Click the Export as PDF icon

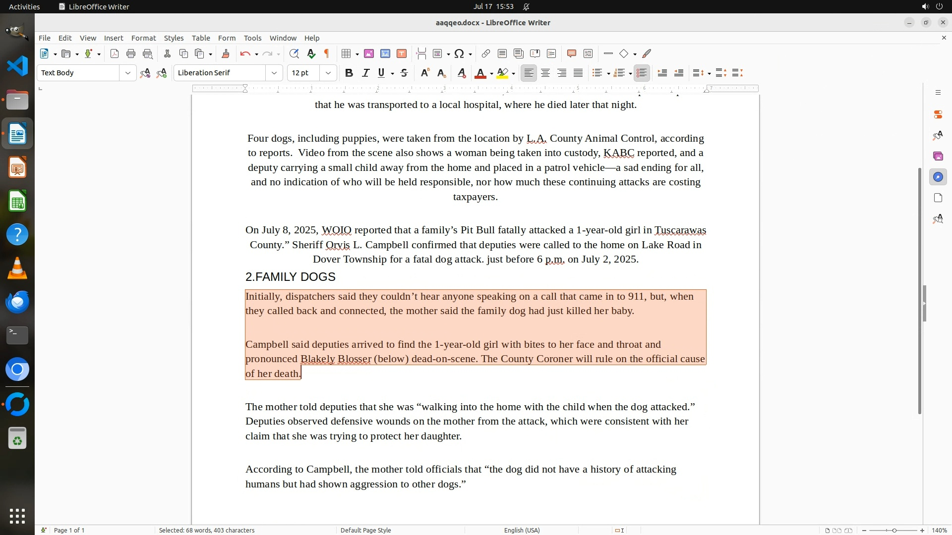tap(115, 53)
